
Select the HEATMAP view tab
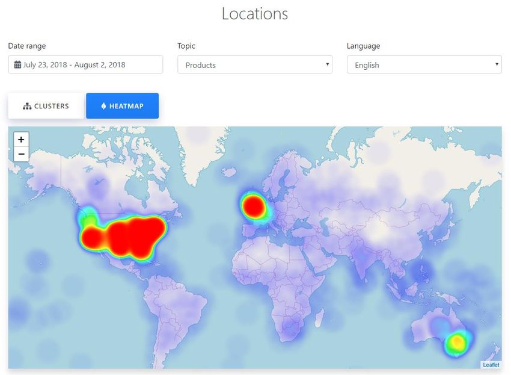122,106
